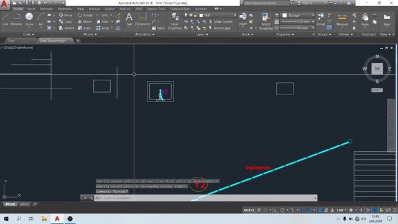Click the Insert block icon

[x=243, y=19]
